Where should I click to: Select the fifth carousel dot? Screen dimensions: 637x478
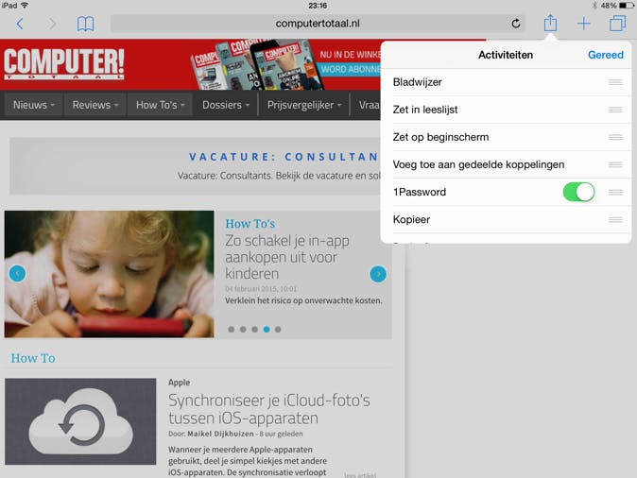tap(278, 330)
